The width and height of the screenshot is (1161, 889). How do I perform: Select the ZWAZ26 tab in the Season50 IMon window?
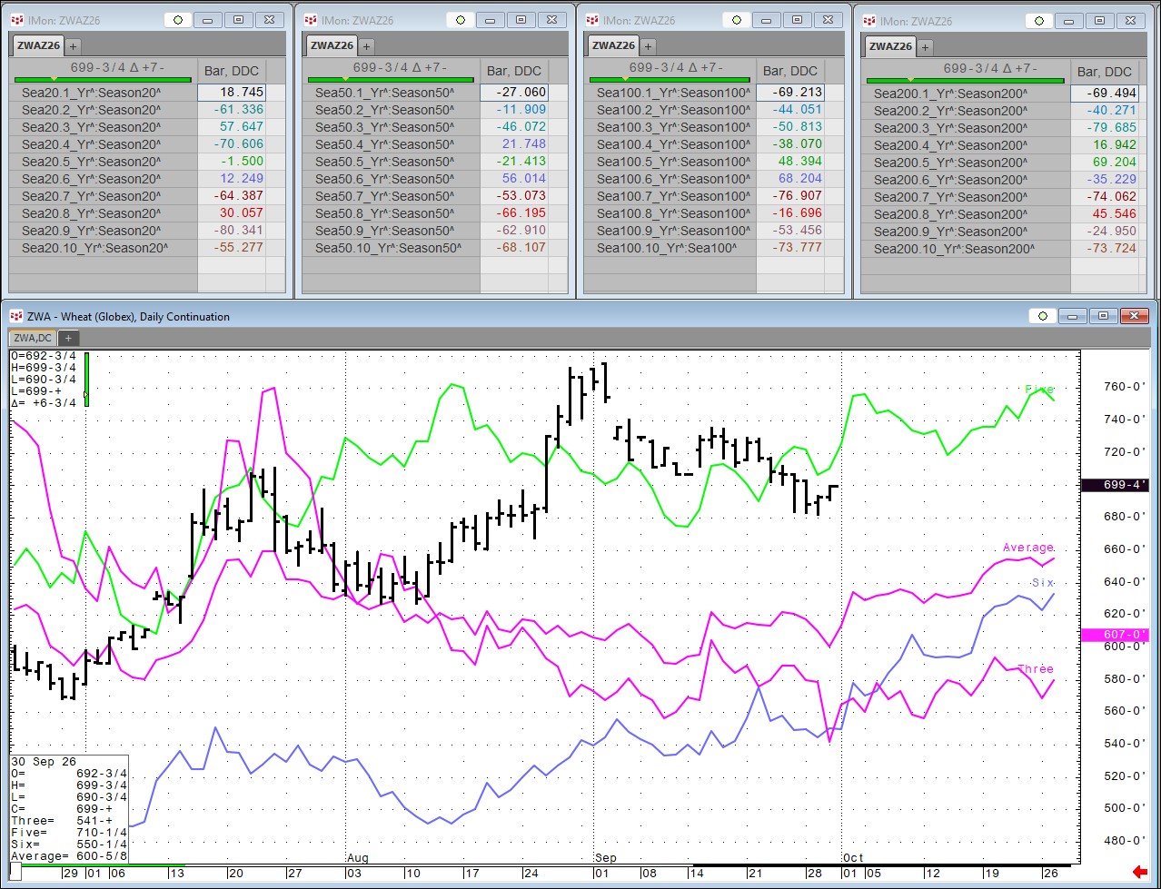(x=332, y=46)
